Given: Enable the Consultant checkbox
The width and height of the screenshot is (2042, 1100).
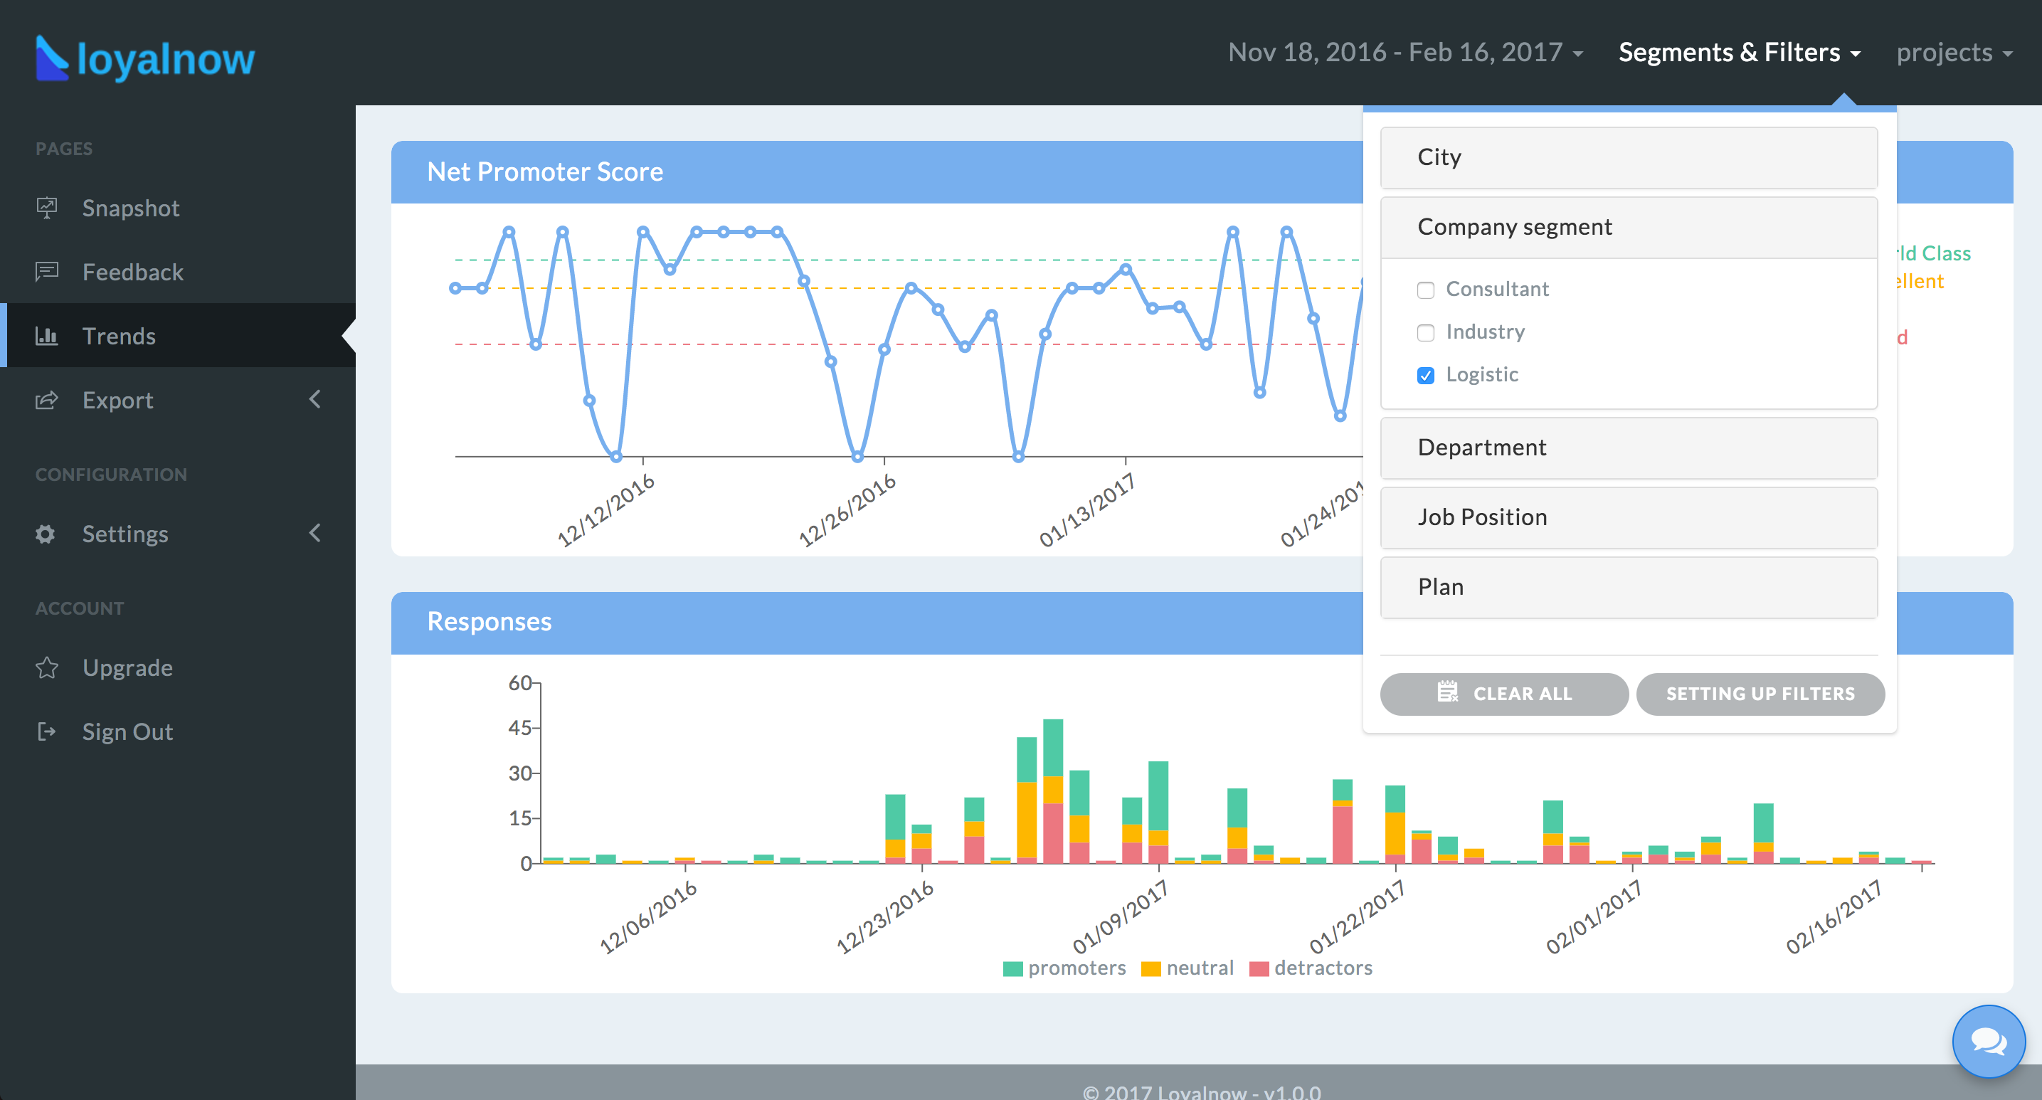Looking at the screenshot, I should point(1425,290).
